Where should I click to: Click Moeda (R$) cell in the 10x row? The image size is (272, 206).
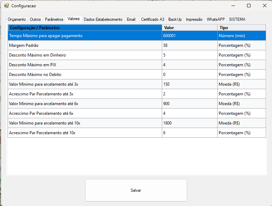pos(242,123)
